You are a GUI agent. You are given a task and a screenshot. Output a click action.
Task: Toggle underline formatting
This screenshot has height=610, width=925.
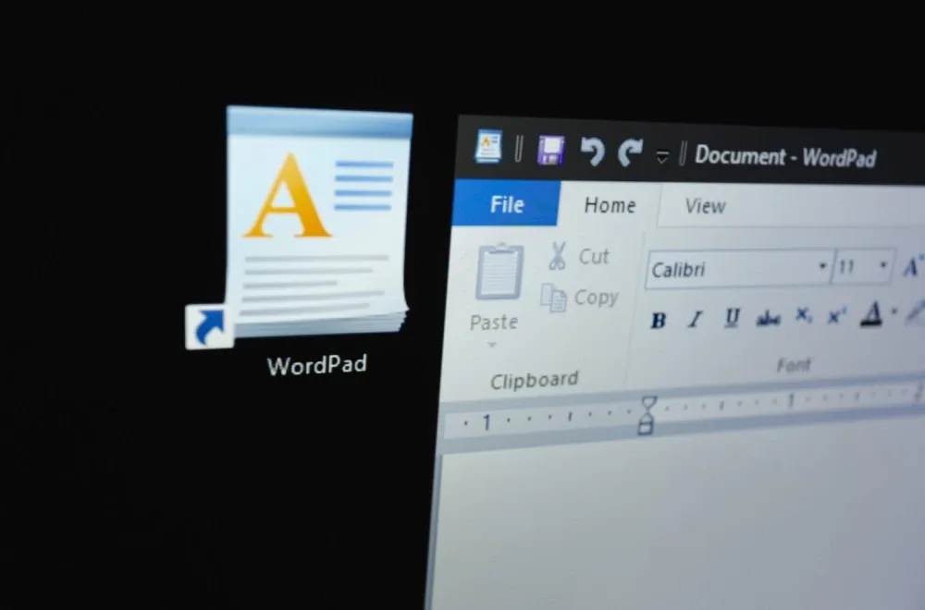point(732,318)
